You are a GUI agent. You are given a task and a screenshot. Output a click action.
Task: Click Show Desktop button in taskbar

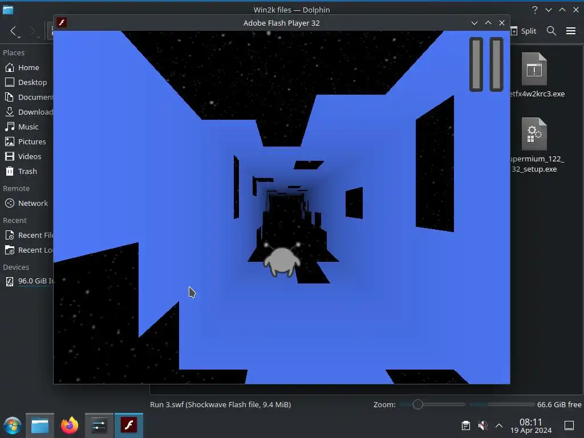coord(569,425)
